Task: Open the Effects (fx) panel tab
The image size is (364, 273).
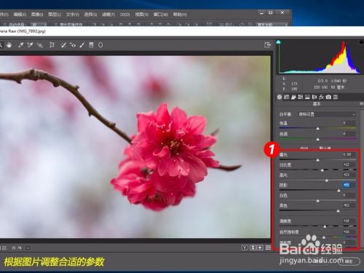Action: [x=322, y=97]
